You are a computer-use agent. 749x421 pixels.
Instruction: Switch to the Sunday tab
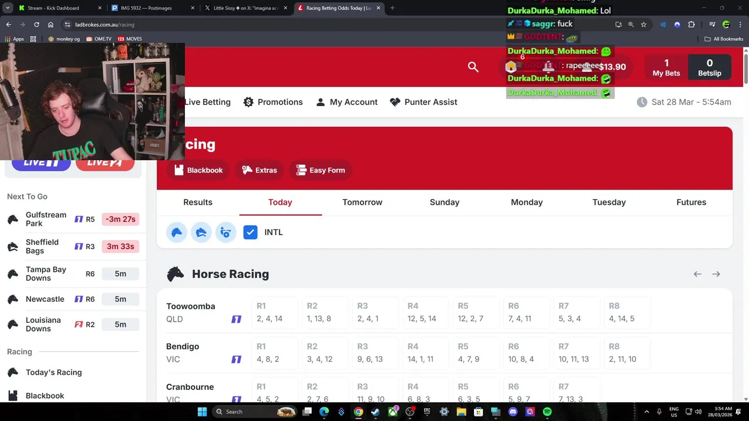click(x=445, y=202)
